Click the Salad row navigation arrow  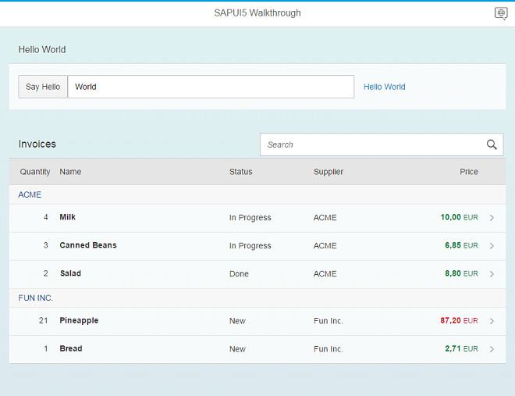click(x=492, y=274)
